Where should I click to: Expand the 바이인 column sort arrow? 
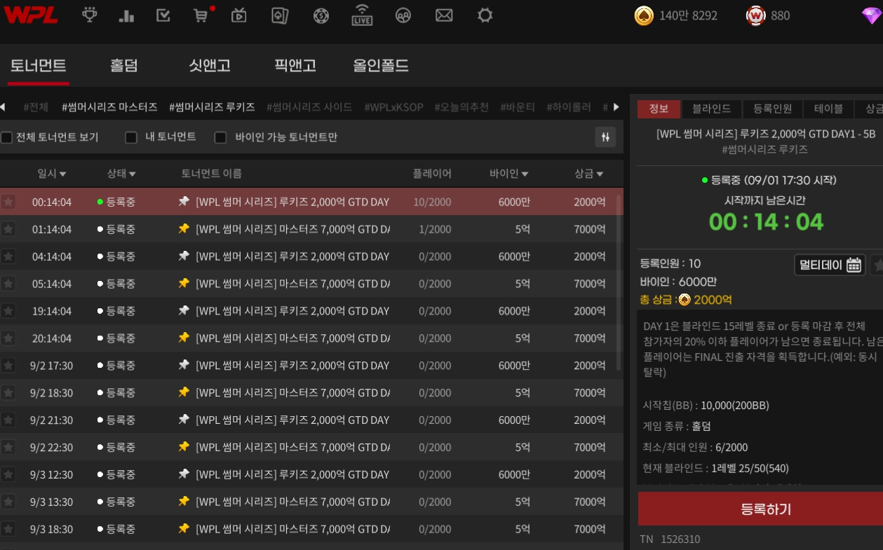click(x=525, y=174)
